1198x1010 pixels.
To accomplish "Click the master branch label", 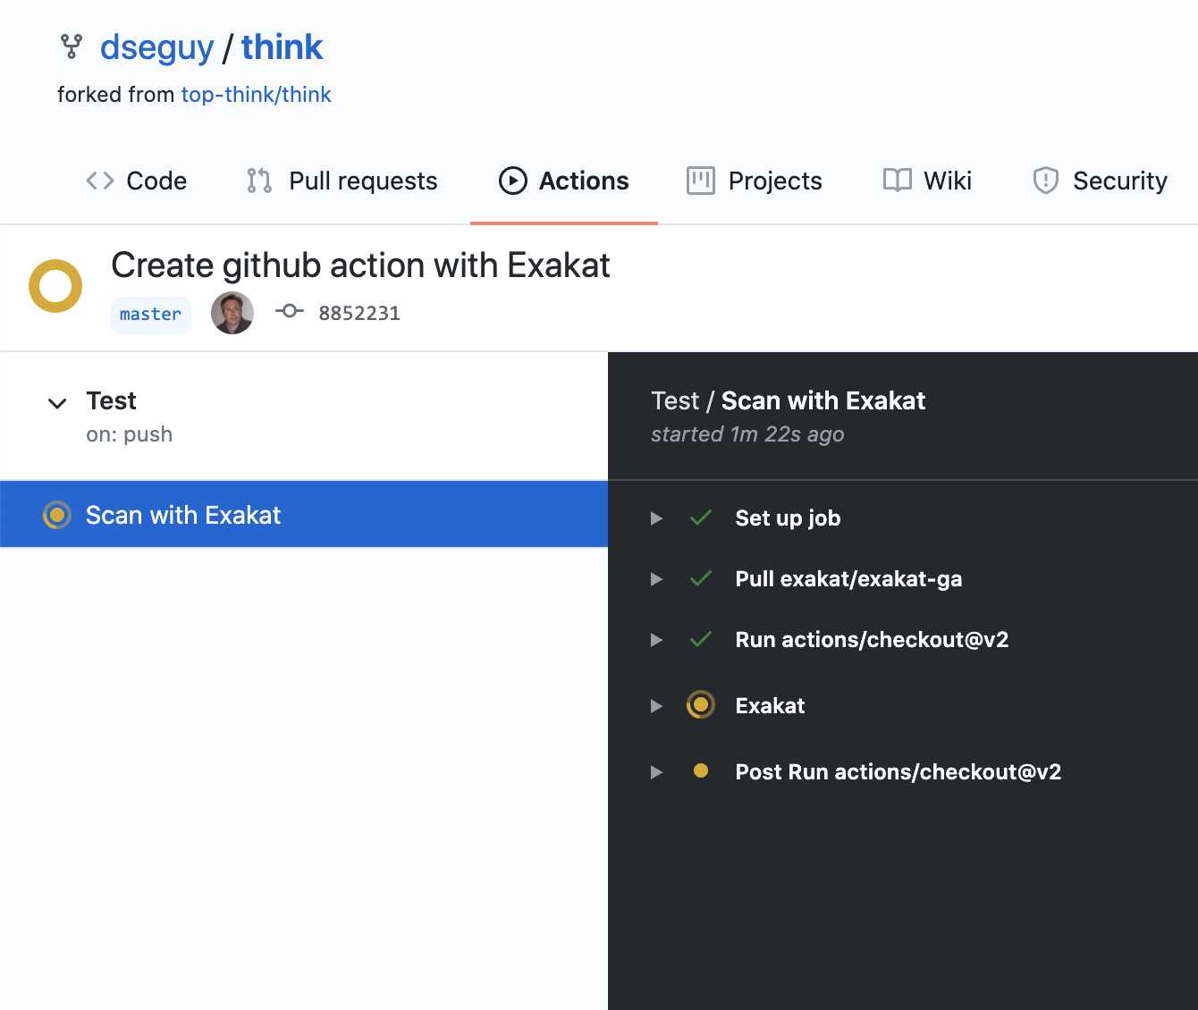I will (151, 315).
